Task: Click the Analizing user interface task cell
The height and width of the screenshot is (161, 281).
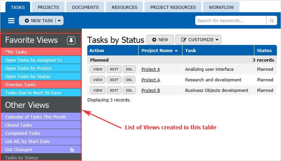Action: tap(218, 69)
